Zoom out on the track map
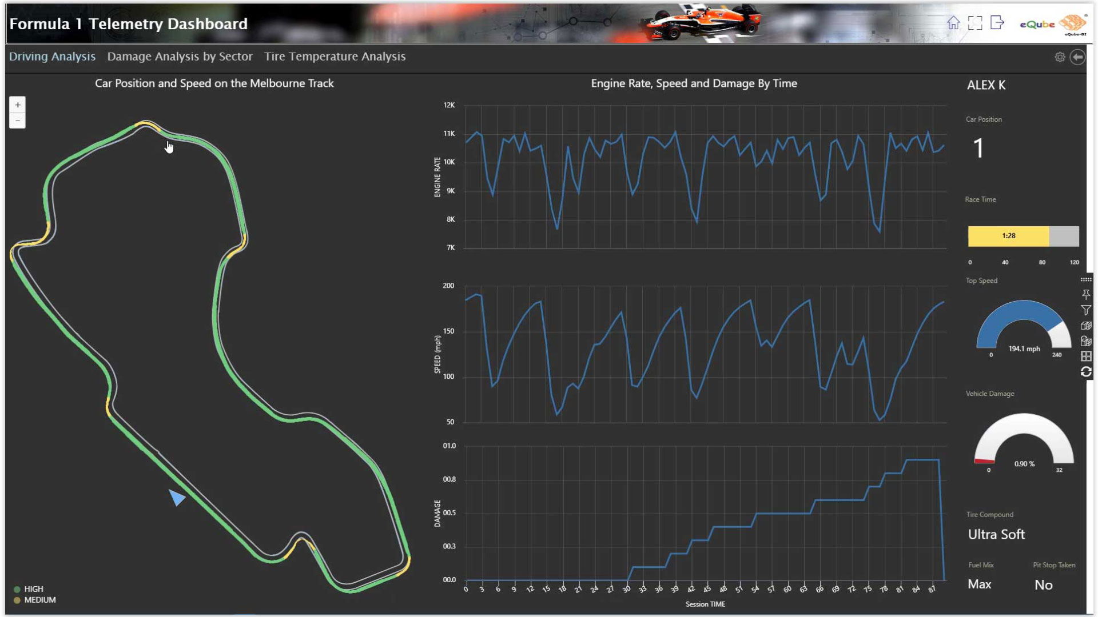The height and width of the screenshot is (617, 1098). [x=18, y=121]
